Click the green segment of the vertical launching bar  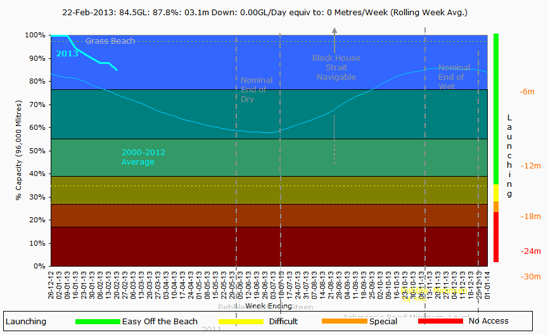click(x=496, y=108)
